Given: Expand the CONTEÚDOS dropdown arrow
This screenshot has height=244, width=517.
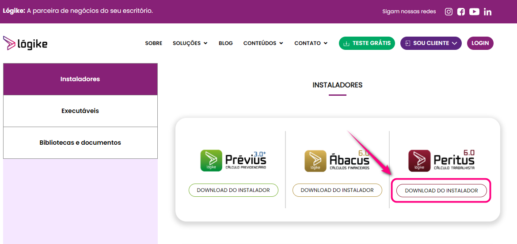Looking at the screenshot, I should (x=281, y=44).
